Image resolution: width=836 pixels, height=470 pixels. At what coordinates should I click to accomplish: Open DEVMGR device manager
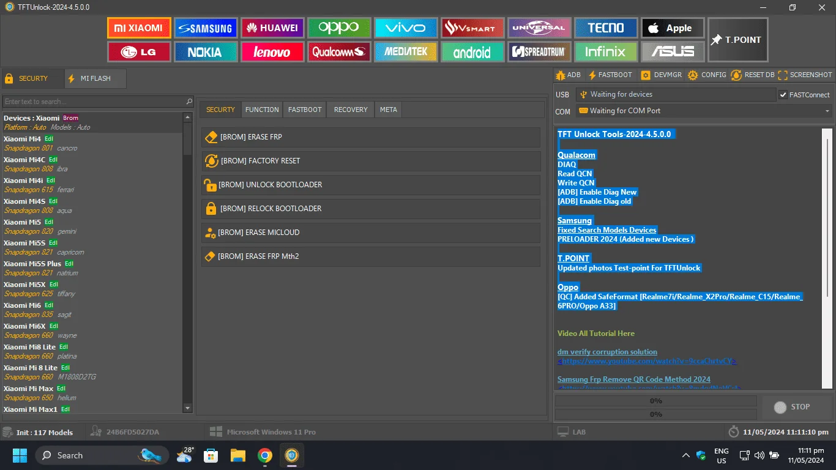click(x=660, y=75)
